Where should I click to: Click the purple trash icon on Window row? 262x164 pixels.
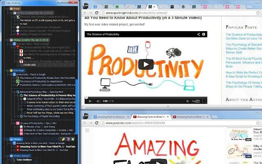68,139
